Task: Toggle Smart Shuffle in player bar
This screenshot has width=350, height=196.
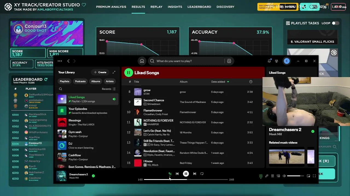Action: 170,174
